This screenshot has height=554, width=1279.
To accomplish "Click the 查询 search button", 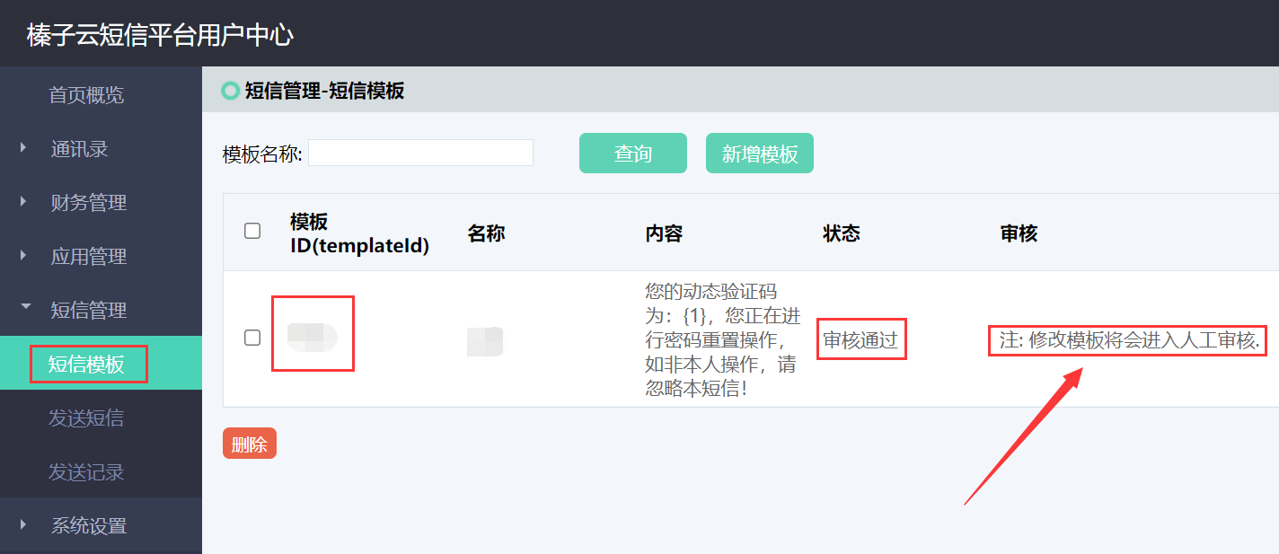I will [x=632, y=153].
